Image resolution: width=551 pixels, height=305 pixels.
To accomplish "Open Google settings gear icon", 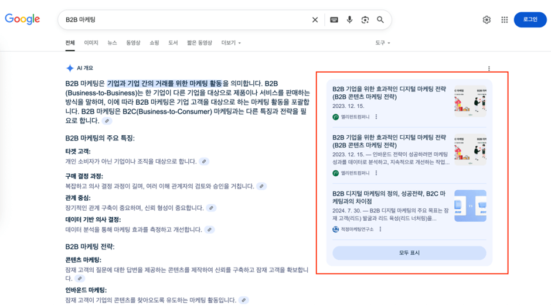I will coord(487,20).
